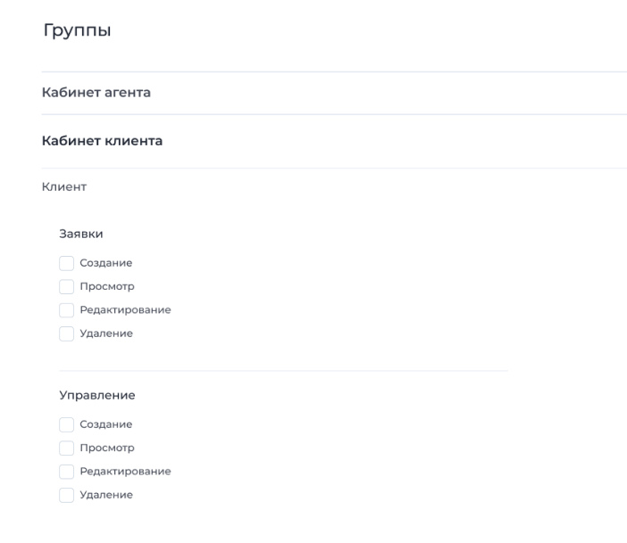Click the Удаление label text under Управление
Viewport: 627px width, 543px height.
[x=106, y=495]
